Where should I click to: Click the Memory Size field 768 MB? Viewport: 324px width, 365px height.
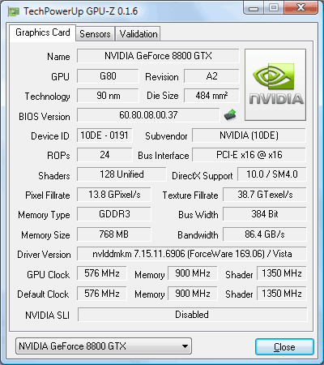click(x=114, y=234)
